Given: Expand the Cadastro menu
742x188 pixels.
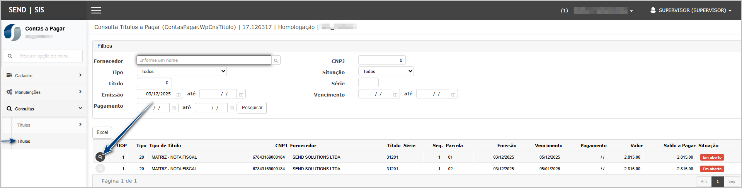Looking at the screenshot, I should click(44, 76).
